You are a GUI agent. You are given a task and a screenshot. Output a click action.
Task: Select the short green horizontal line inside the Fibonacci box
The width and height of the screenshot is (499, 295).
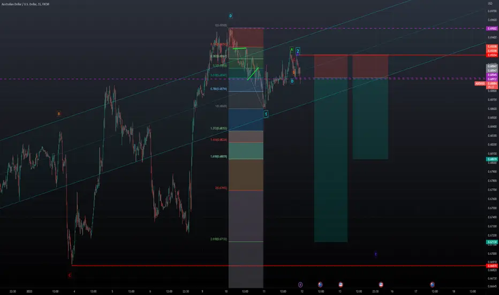[x=240, y=48]
